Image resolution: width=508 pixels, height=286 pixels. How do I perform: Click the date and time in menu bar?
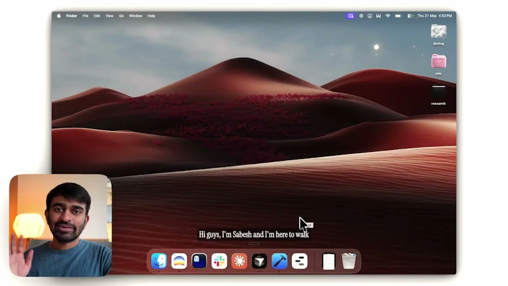pyautogui.click(x=434, y=15)
